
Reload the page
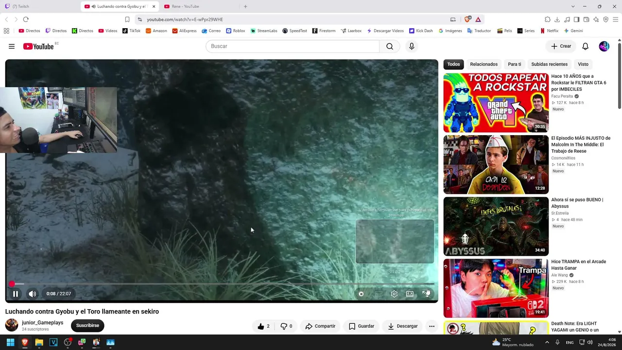coord(26,19)
